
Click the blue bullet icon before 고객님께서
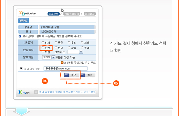(x=20, y=36)
